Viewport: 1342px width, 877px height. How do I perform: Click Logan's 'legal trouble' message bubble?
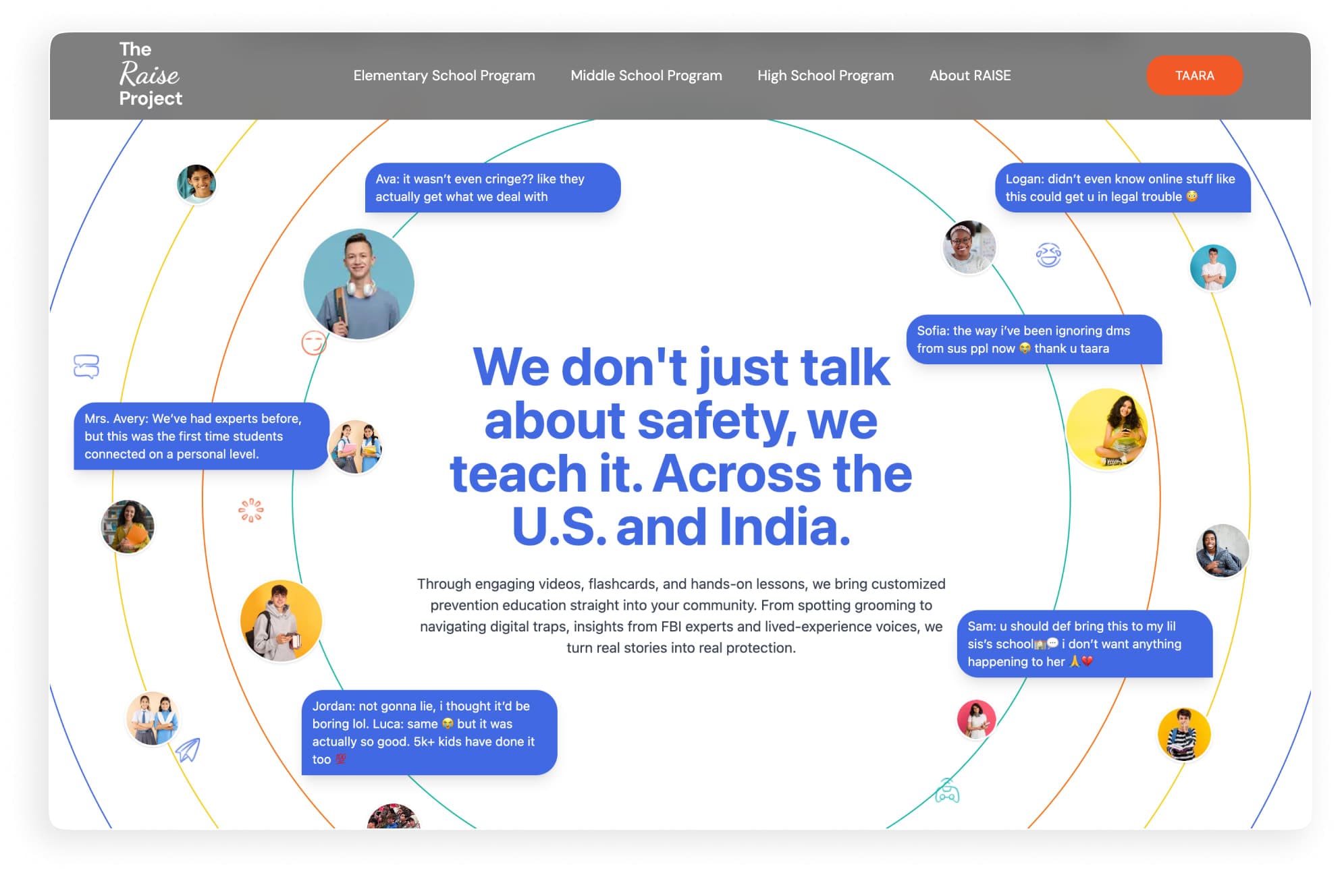(1123, 188)
